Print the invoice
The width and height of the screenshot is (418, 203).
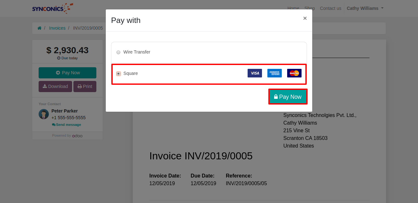[85, 86]
